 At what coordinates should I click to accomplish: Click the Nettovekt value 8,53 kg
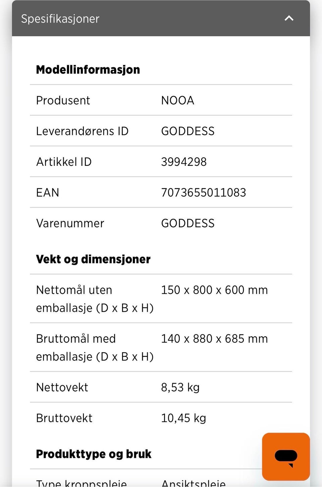pyautogui.click(x=180, y=387)
